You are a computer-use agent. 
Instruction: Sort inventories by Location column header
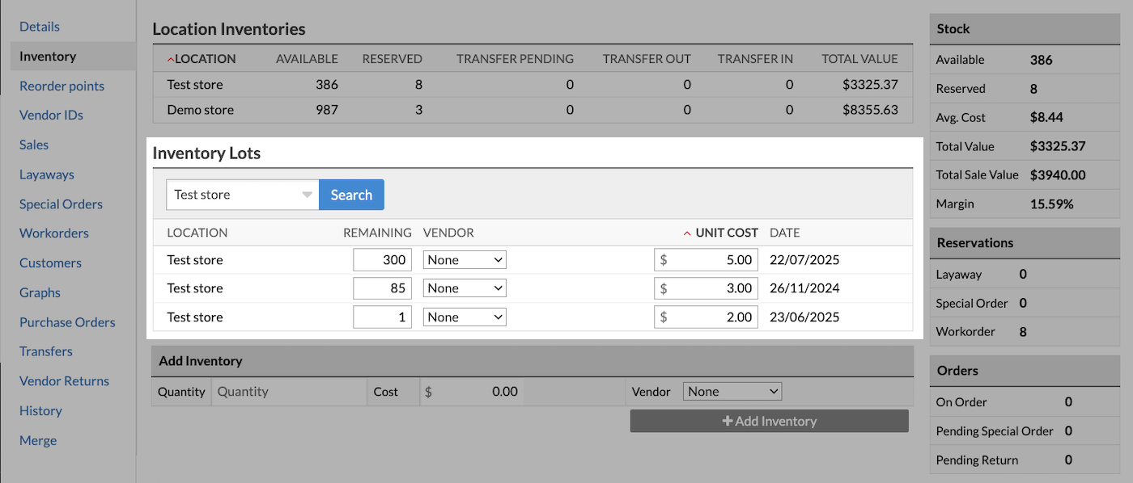(205, 59)
